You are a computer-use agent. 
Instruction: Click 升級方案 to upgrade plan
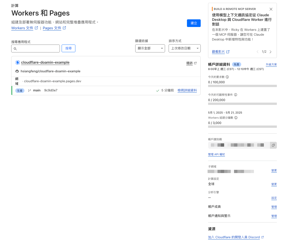click(271, 65)
